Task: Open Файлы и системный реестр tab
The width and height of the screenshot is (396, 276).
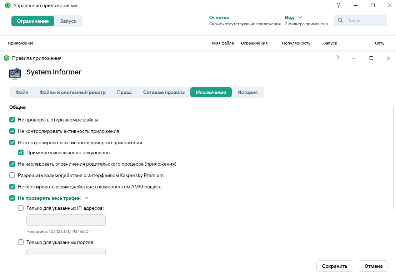Action: click(x=72, y=93)
